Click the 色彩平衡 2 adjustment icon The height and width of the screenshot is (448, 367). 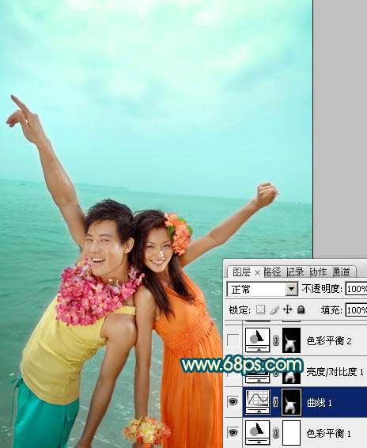pyautogui.click(x=258, y=340)
